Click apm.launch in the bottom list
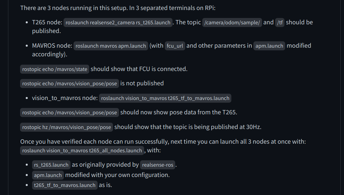344x195 pixels. pos(48,175)
